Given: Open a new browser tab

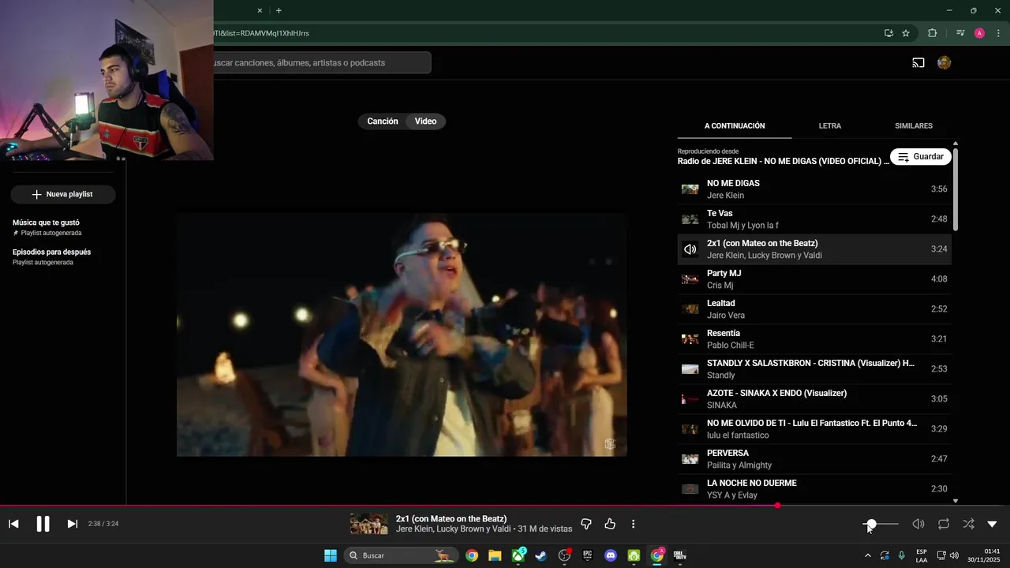Looking at the screenshot, I should 279,10.
